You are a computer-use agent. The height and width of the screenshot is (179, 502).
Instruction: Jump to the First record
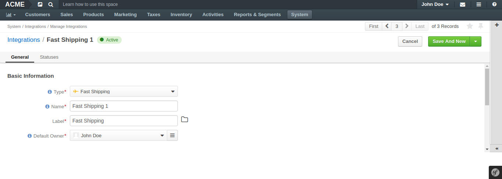pyautogui.click(x=373, y=26)
